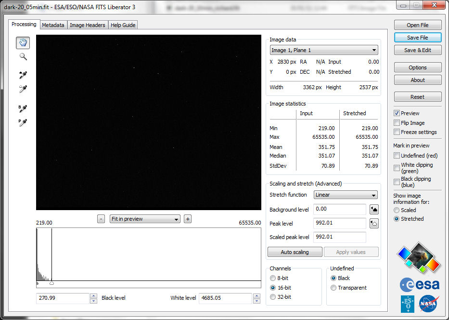
Task: Enable the Flip Image checkbox
Action: 397,123
